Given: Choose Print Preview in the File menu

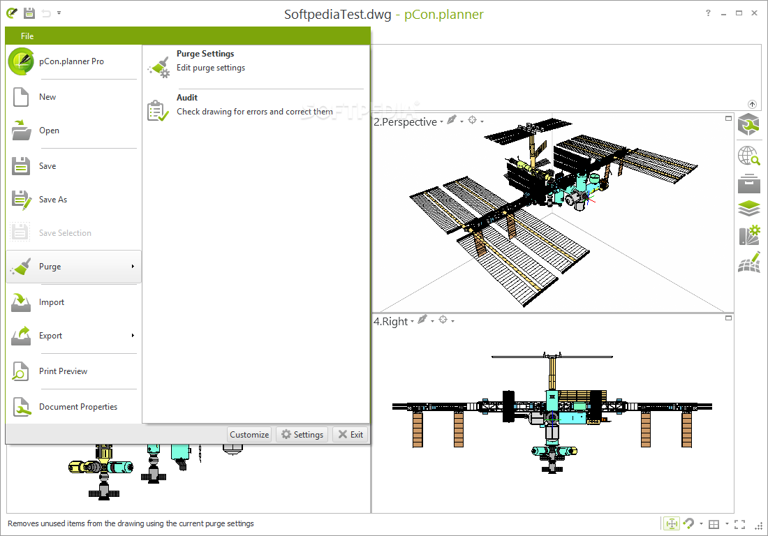Looking at the screenshot, I should point(73,371).
